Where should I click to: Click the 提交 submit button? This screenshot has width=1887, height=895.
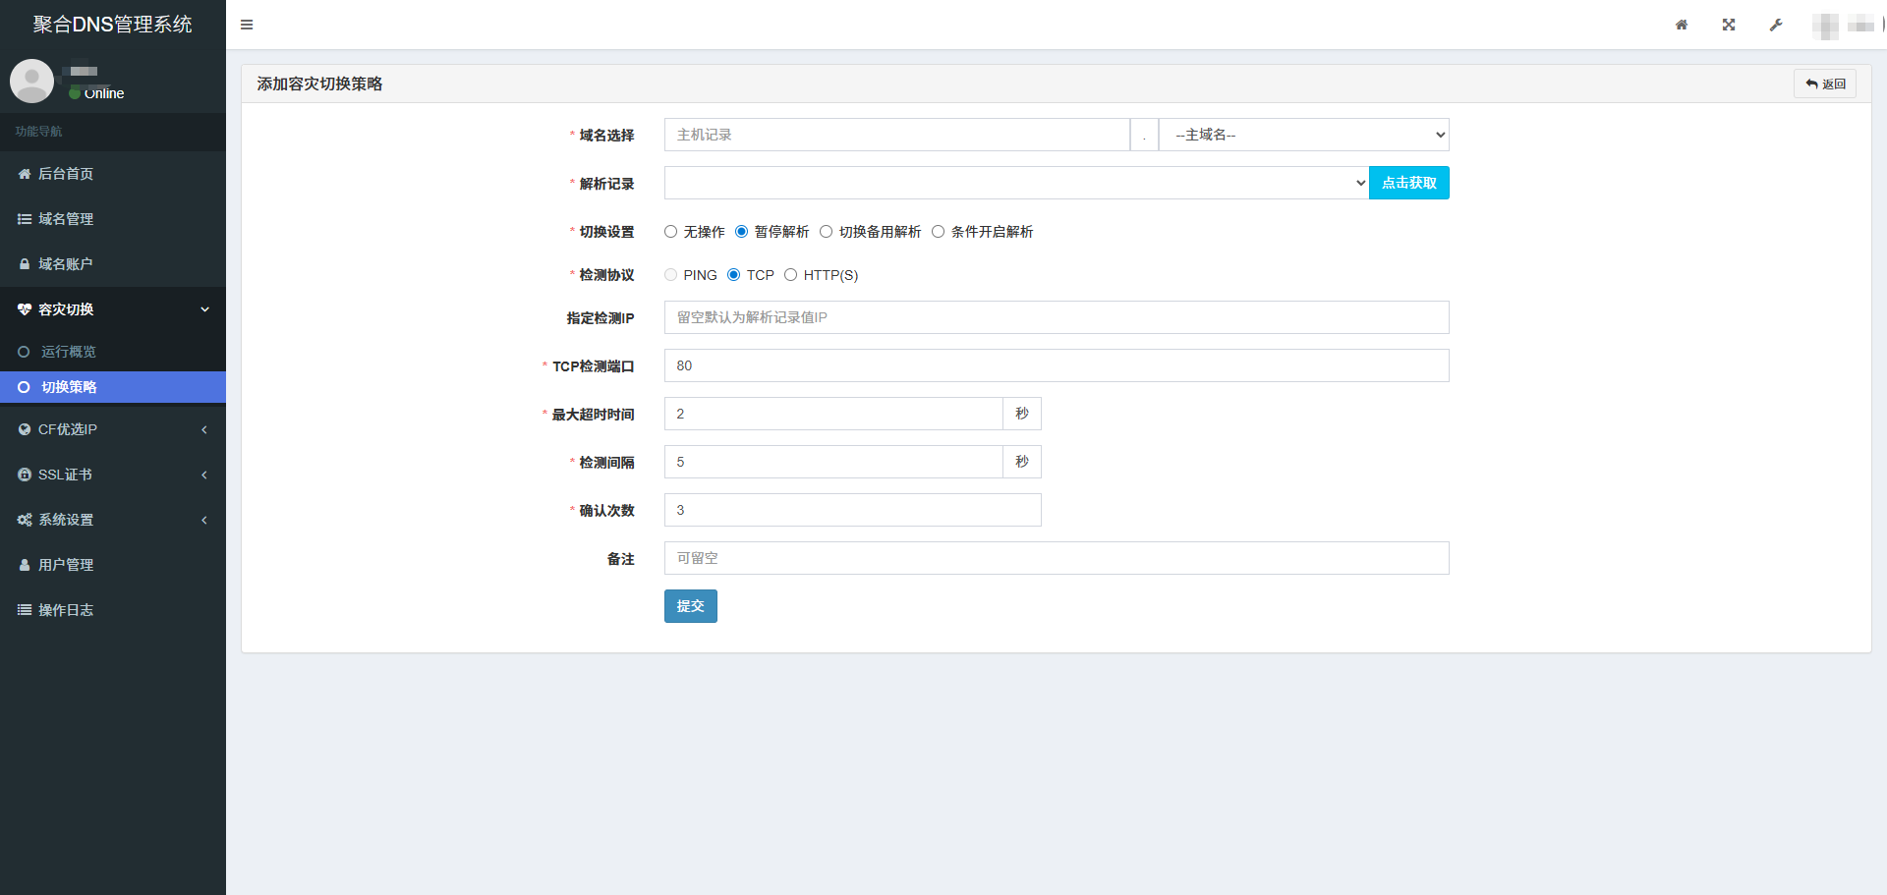(x=690, y=606)
